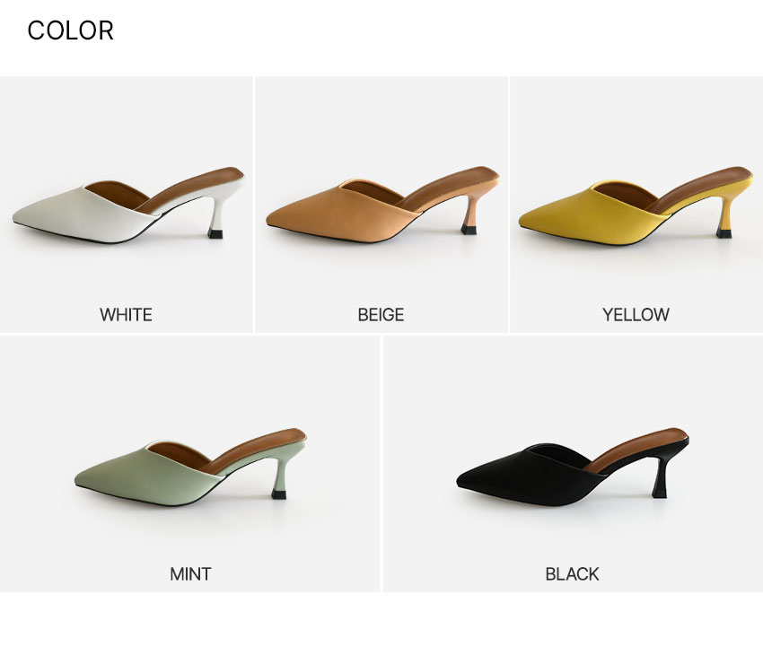Click the white mule shoe image

[x=128, y=205]
